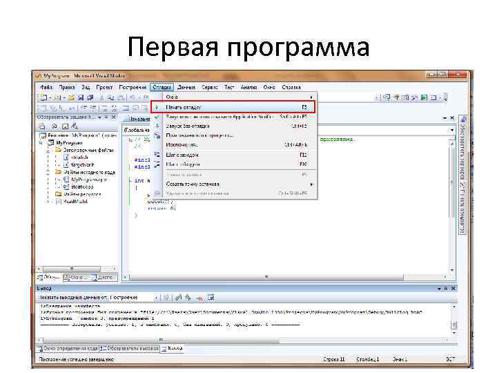Screen dimensions: 497x373
Task: Close the Solution Explorer panel
Action: point(113,117)
